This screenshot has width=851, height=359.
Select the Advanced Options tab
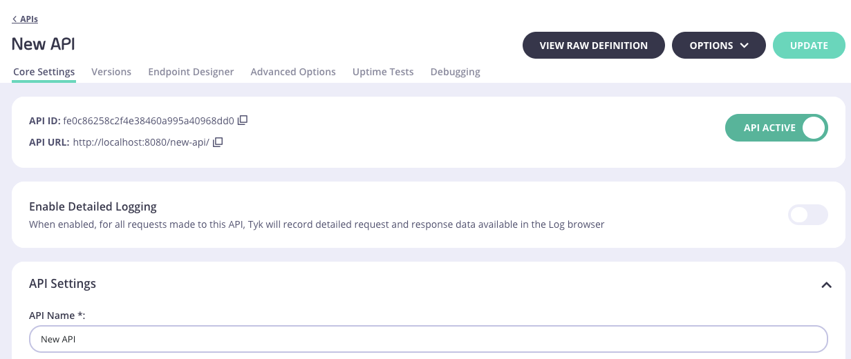click(x=293, y=72)
